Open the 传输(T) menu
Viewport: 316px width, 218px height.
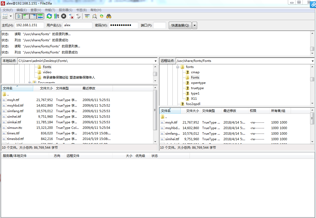(x=50, y=10)
